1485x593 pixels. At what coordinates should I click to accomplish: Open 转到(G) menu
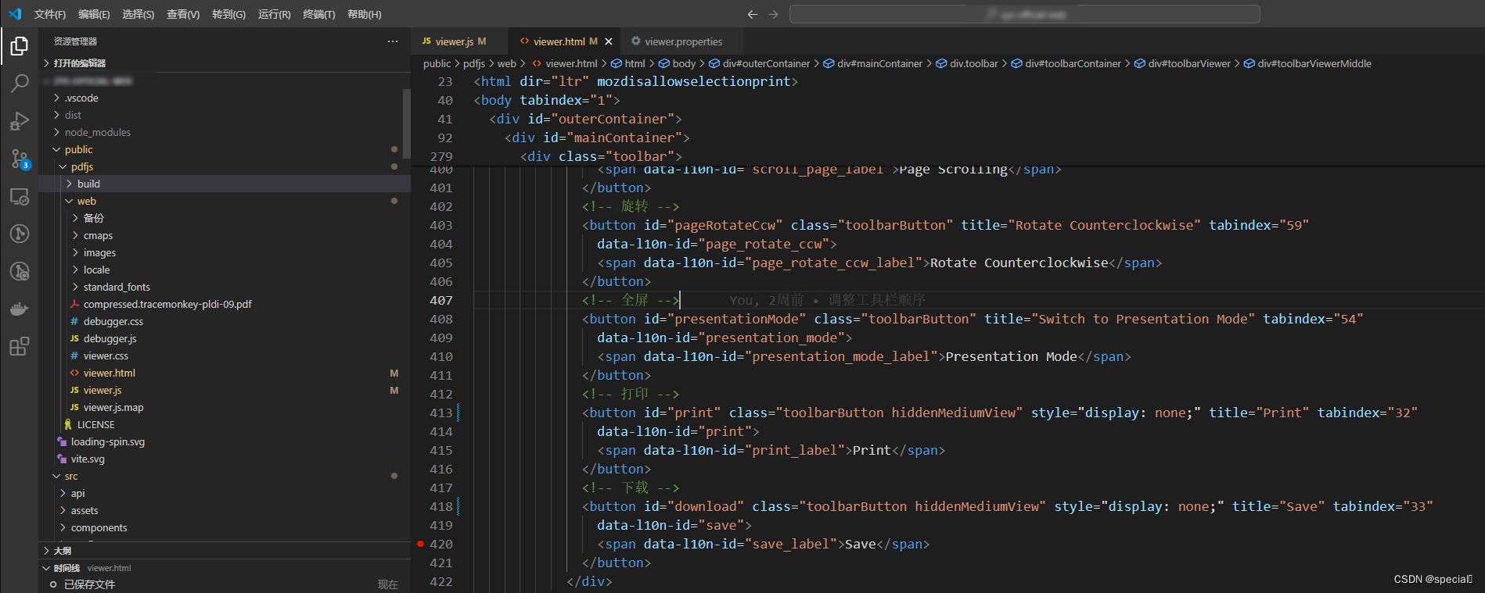point(228,14)
